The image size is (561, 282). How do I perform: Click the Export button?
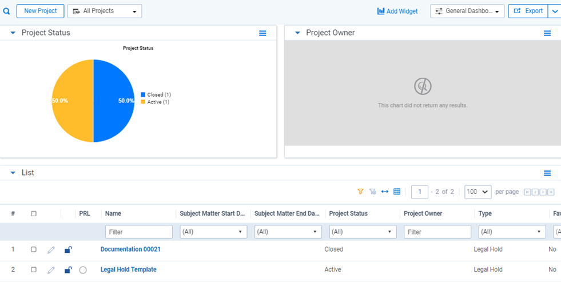[528, 11]
